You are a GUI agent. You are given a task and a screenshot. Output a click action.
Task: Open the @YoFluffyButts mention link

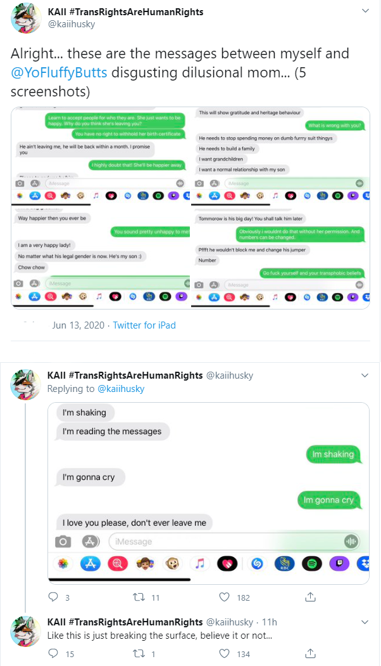(59, 73)
